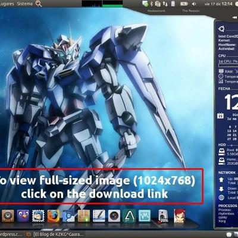Click the removable device tray icon

(173, 4)
